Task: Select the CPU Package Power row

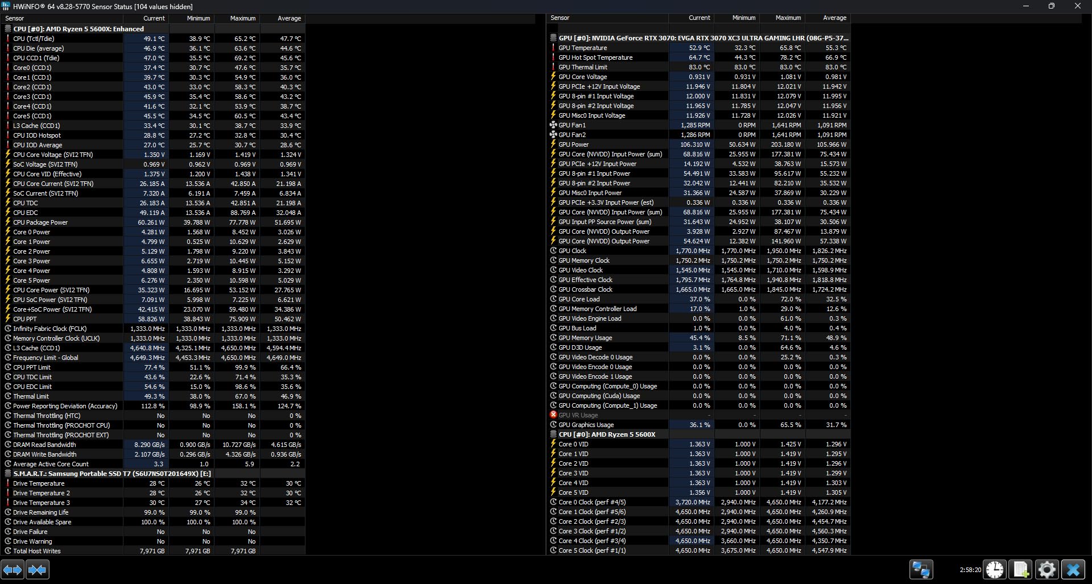Action: tap(40, 222)
